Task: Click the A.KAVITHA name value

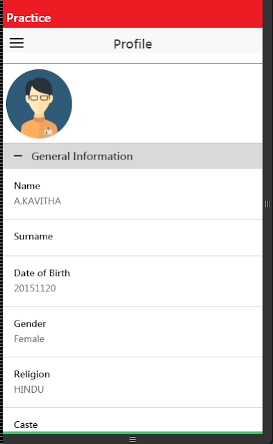Action: coord(38,201)
